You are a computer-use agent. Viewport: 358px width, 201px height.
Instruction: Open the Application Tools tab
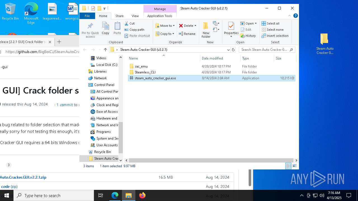(160, 16)
